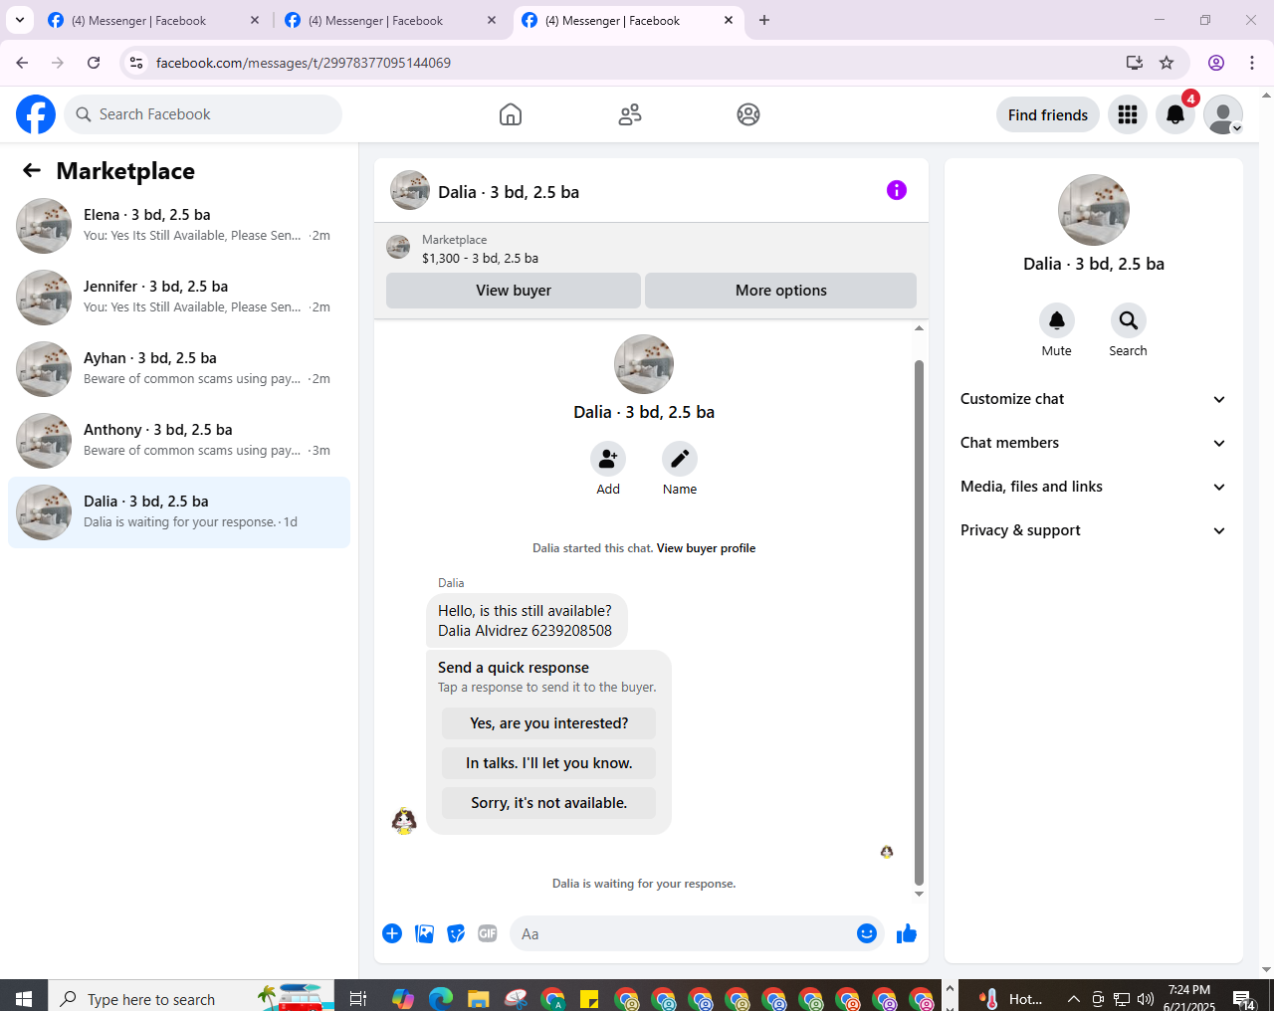
Task: Search in the conversation
Action: pos(1129,320)
